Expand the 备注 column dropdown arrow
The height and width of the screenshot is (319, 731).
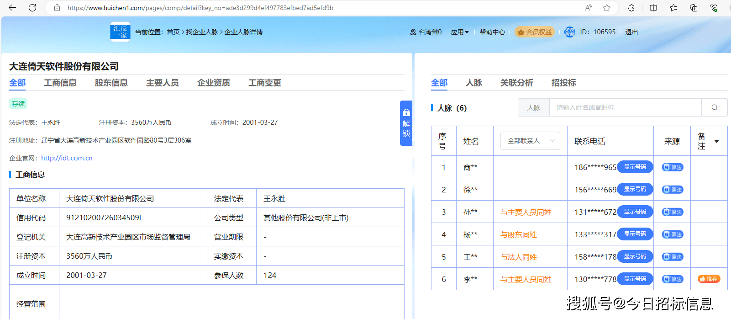[717, 141]
